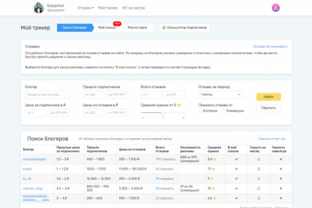Enable the Коммерции checkbox
The height and width of the screenshot is (208, 312).
click(224, 110)
